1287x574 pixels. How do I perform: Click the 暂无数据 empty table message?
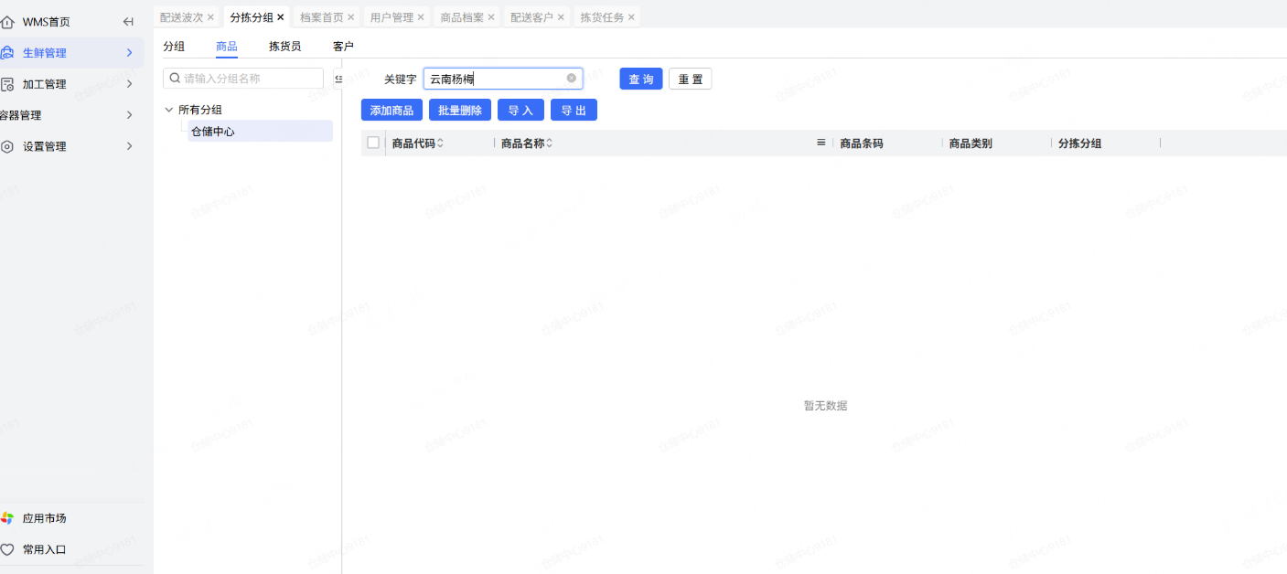coord(825,406)
